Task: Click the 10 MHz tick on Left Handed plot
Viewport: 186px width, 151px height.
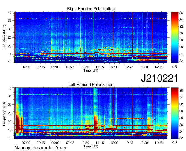Action: point(10,138)
